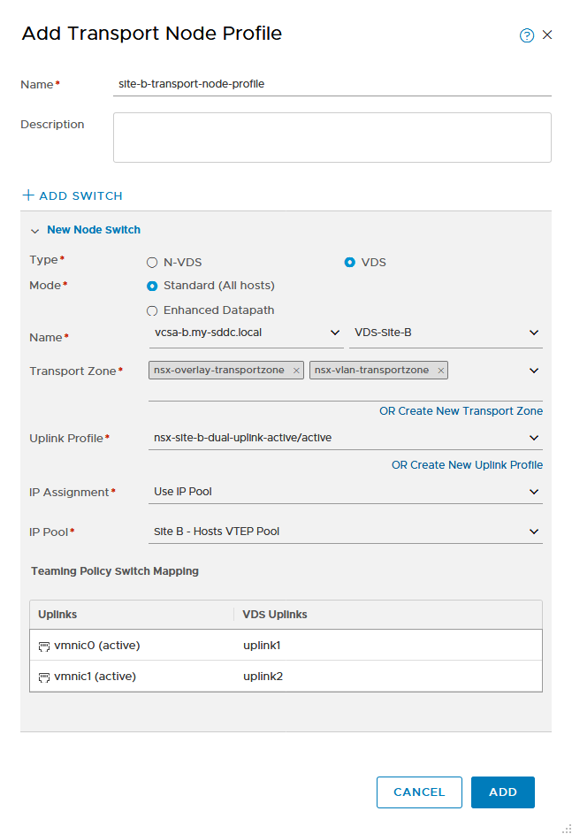The image size is (572, 834).
Task: Remove nsx-overlay-transportzone tag
Action: (x=297, y=371)
